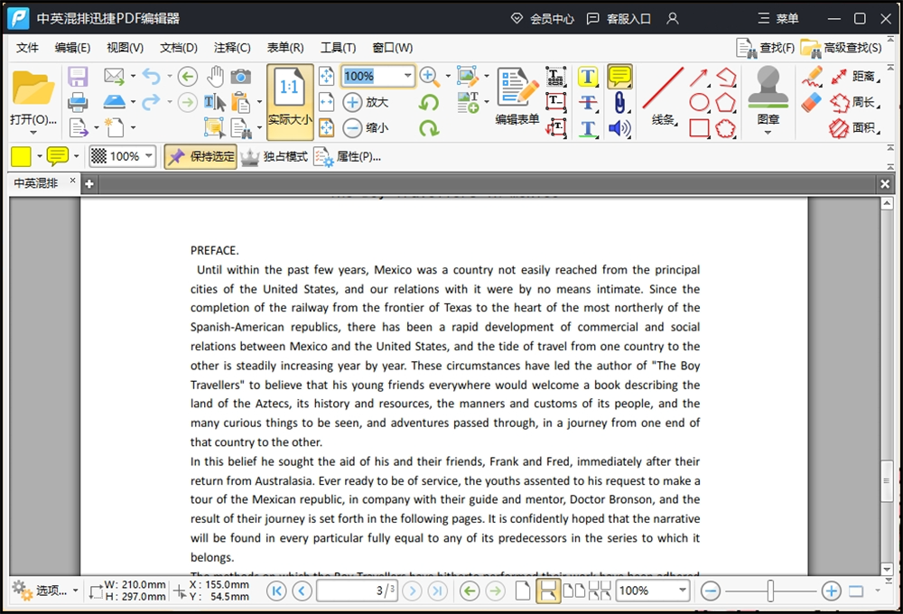Open the 文件 file menu
This screenshot has height=614, width=903.
point(27,48)
